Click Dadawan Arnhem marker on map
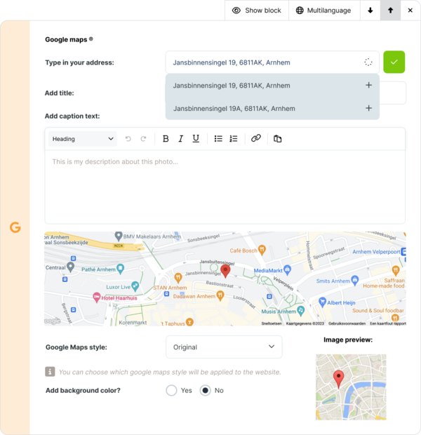Viewport: 421px width, 435px height. tap(220, 296)
